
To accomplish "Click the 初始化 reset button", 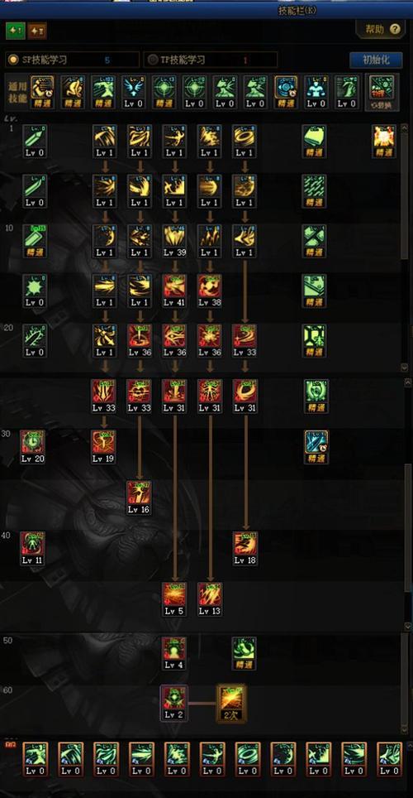I will point(376,60).
